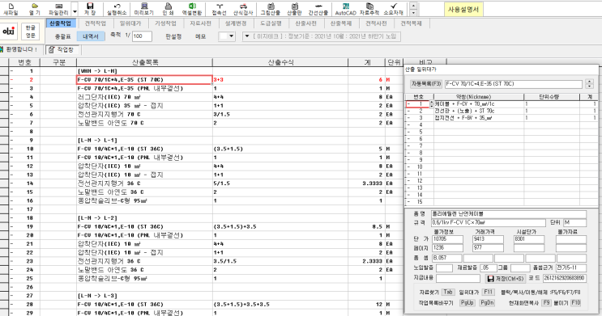Select the 환영합니다 welcome tab
602x316 pixels.
(x=19, y=50)
